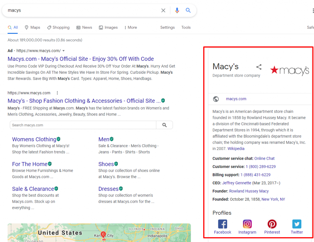Click the share icon beside Macy's title
This screenshot has width=314, height=242.
pyautogui.click(x=259, y=67)
